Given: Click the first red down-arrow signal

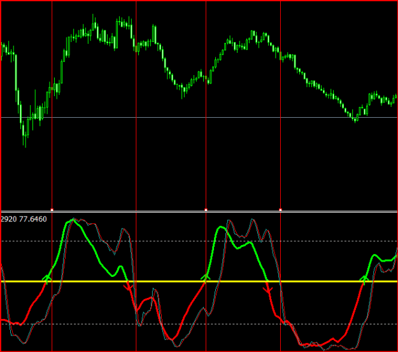Looking at the screenshot, I should tap(129, 287).
